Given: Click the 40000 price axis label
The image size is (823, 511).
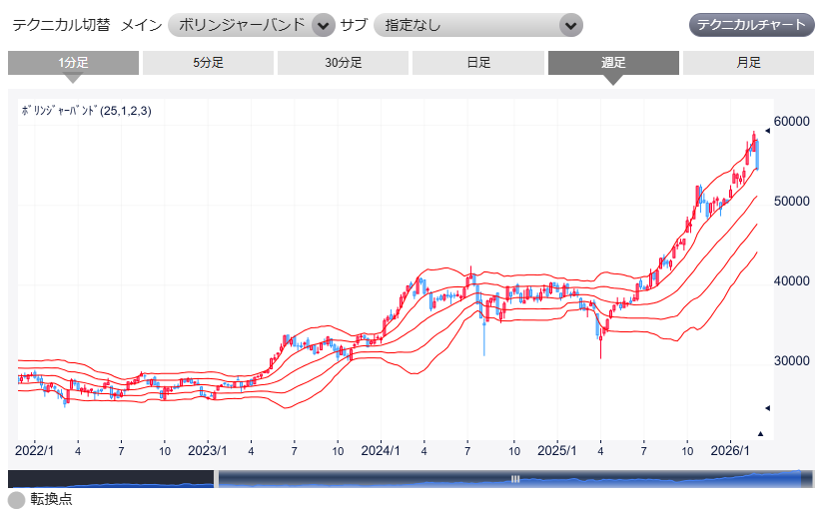Looking at the screenshot, I should [x=791, y=280].
